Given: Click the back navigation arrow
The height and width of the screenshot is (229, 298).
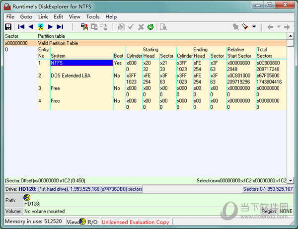Looking at the screenshot, I should coord(270,27).
